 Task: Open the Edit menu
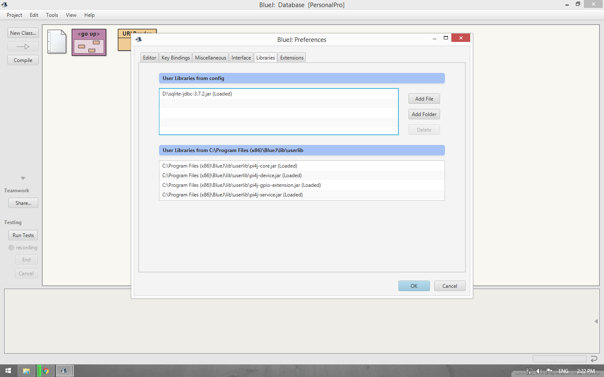(34, 15)
